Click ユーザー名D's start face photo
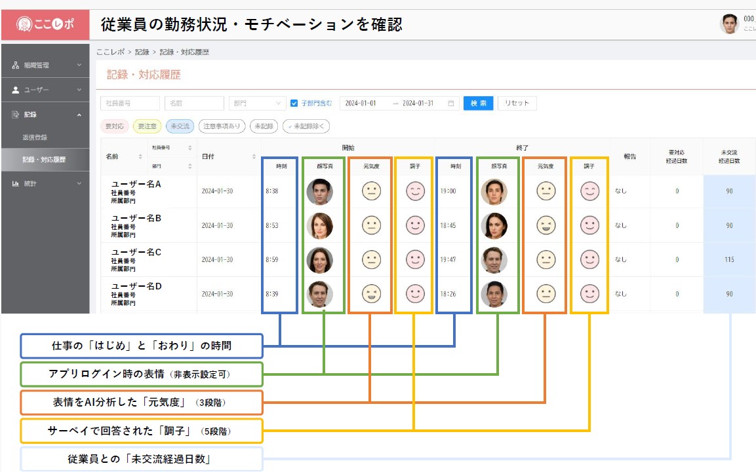The width and height of the screenshot is (756, 472). tap(319, 294)
